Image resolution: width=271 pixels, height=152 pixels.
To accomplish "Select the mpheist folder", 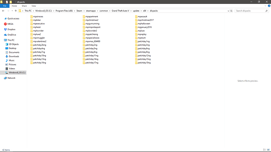I will [35, 27].
